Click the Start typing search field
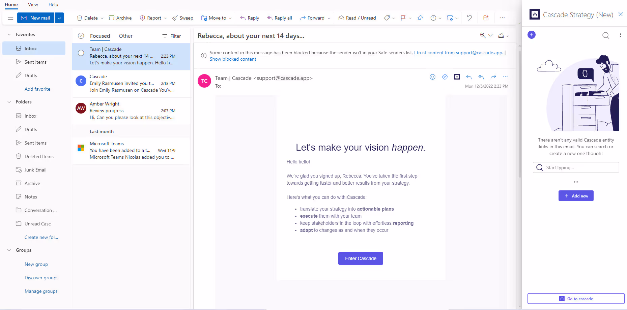627x310 pixels. click(576, 167)
